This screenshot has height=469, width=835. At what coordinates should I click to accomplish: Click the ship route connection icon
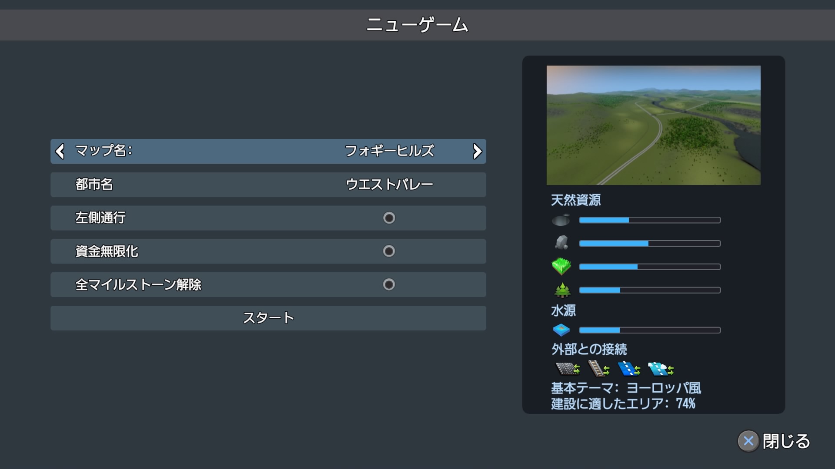pyautogui.click(x=628, y=369)
